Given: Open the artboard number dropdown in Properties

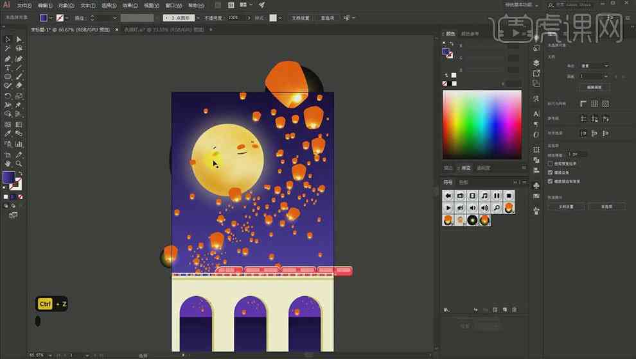Looking at the screenshot, I should point(594,76).
